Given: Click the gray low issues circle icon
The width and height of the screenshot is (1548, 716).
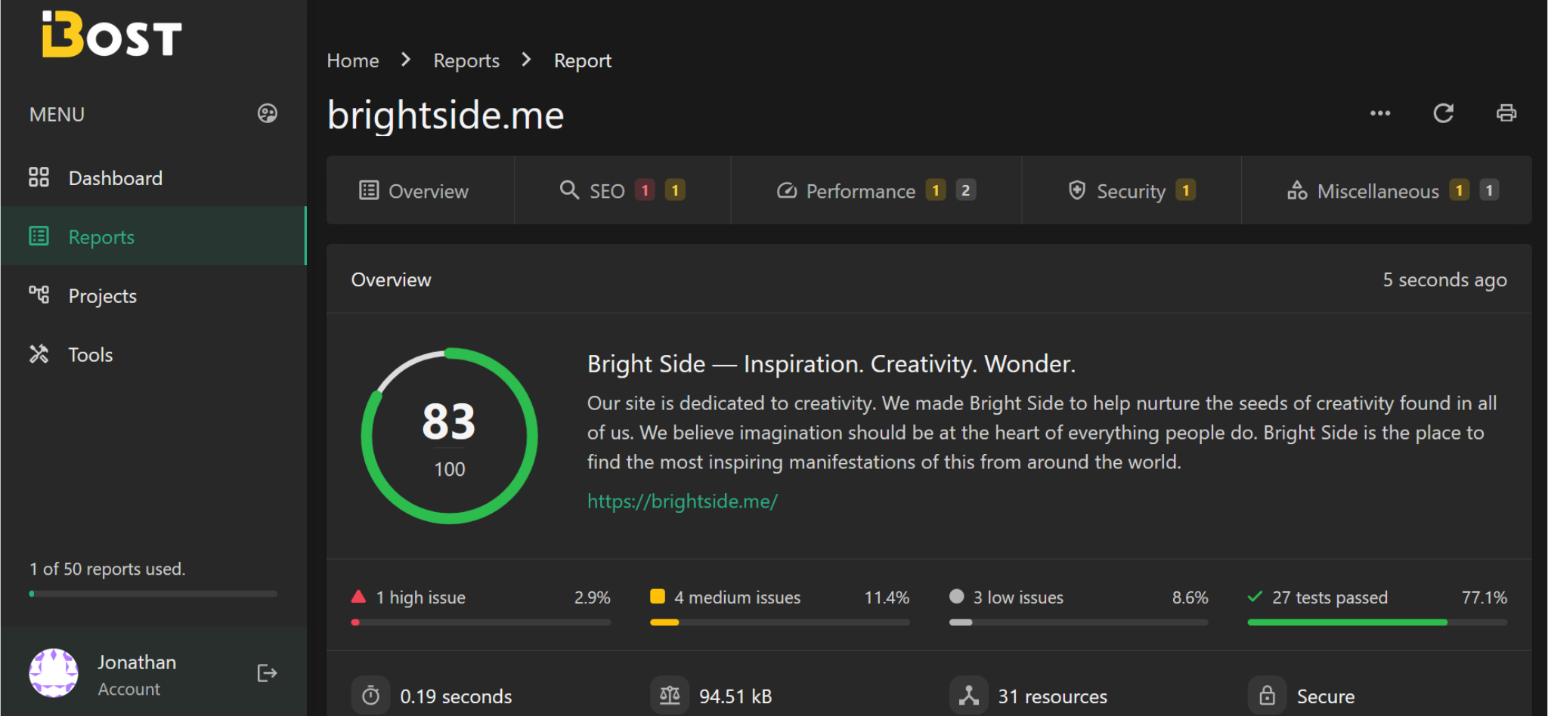Looking at the screenshot, I should pos(956,597).
